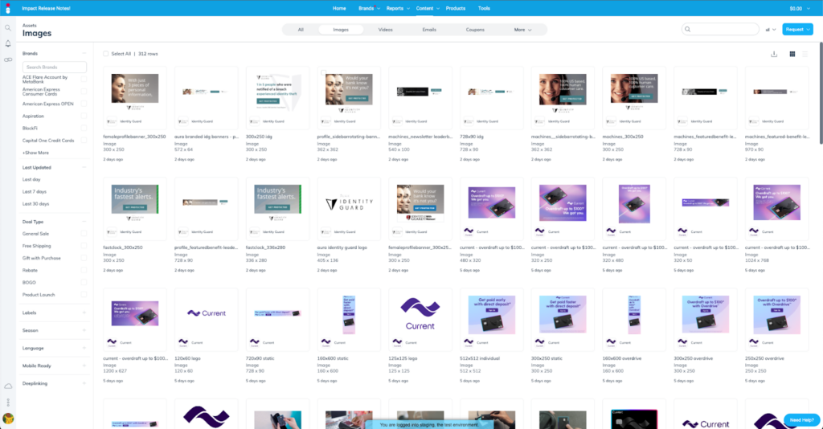Viewport: 823px width, 429px height.
Task: Click the +Show More brands link
Action: 36,152
